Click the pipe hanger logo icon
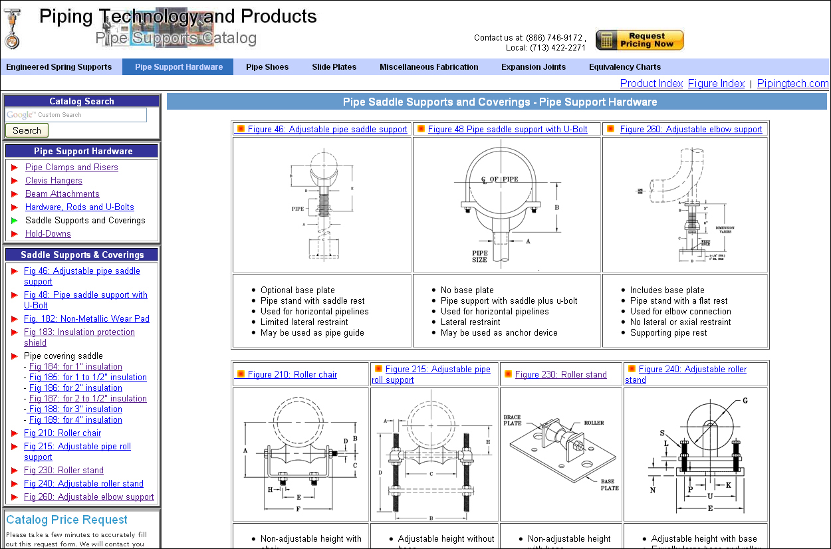This screenshot has width=831, height=549. (12, 29)
